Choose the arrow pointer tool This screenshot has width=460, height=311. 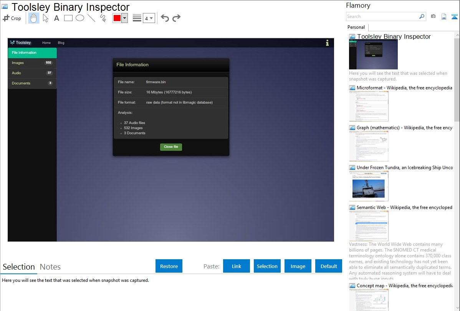tap(45, 18)
